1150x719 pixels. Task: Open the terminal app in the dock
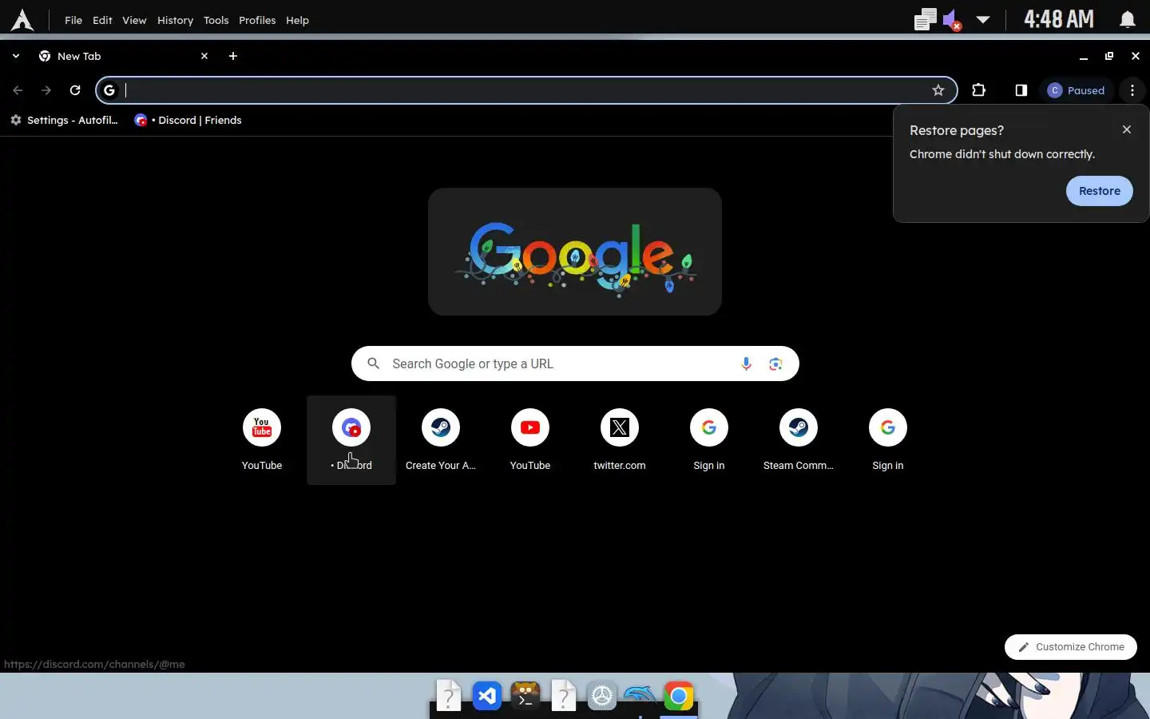[525, 696]
